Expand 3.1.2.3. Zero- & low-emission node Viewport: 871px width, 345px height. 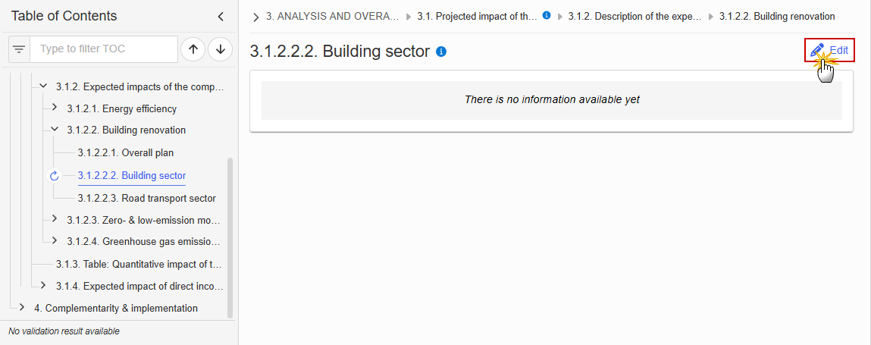(x=55, y=219)
